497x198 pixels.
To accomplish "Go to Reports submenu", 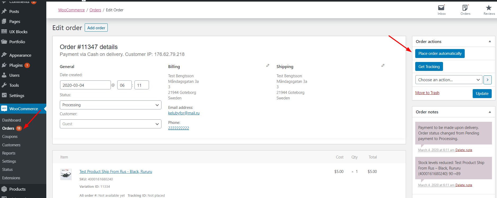I will point(9,153).
